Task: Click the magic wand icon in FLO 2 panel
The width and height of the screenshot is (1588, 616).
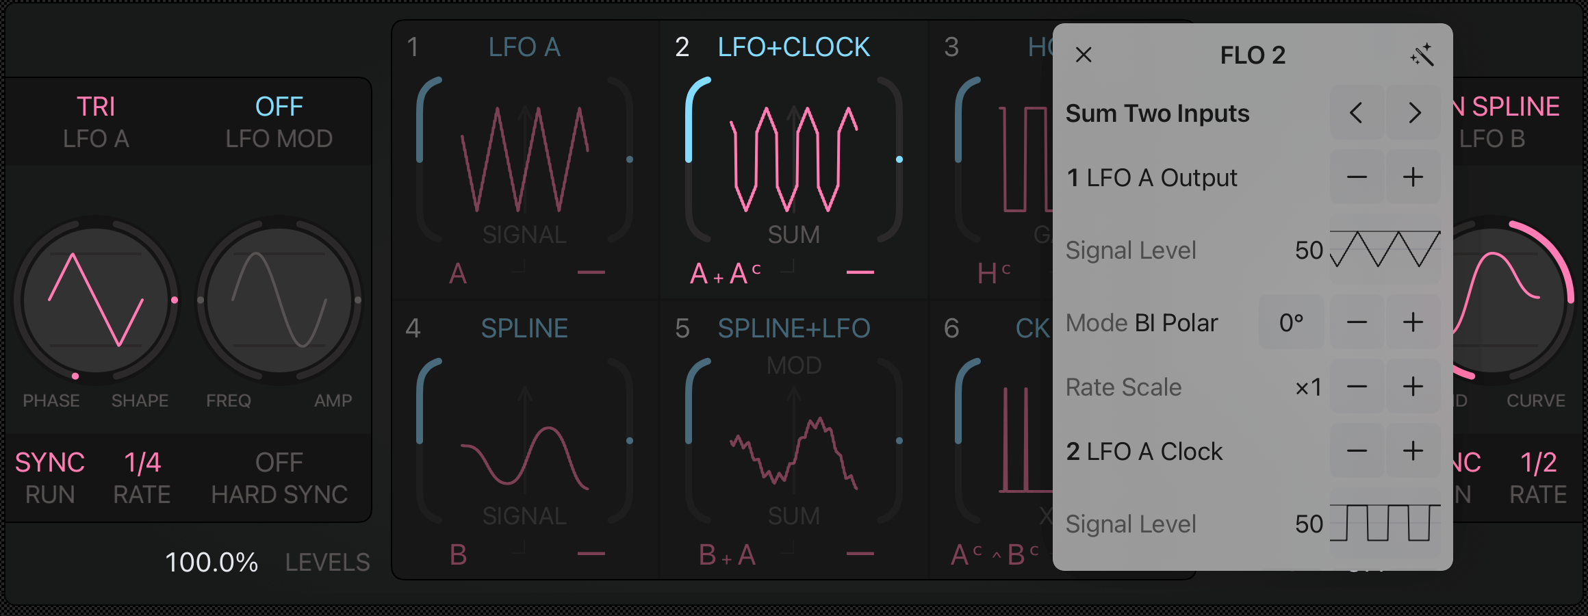Action: pyautogui.click(x=1422, y=55)
